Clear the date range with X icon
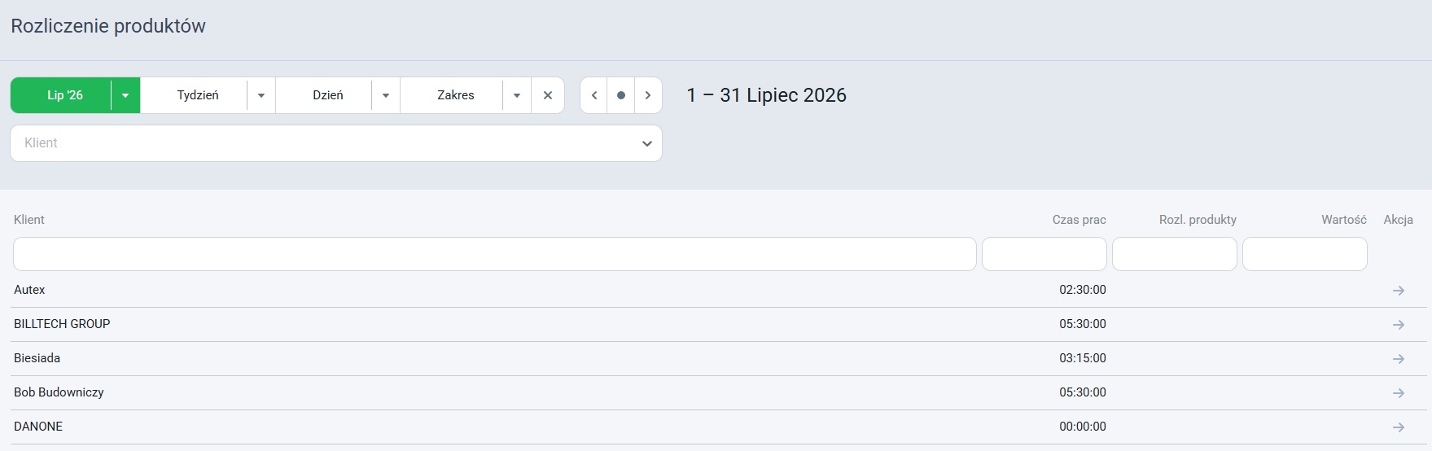The height and width of the screenshot is (451, 1432). pyautogui.click(x=548, y=95)
